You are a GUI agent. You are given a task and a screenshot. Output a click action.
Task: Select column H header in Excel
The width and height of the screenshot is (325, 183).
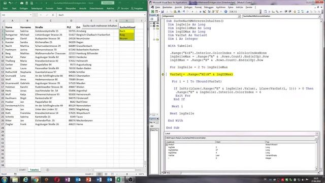click(x=126, y=20)
